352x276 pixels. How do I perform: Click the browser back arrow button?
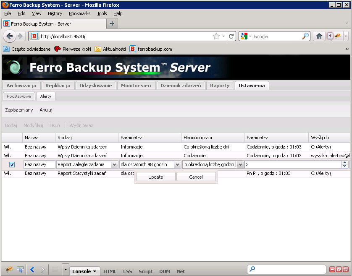(9, 36)
